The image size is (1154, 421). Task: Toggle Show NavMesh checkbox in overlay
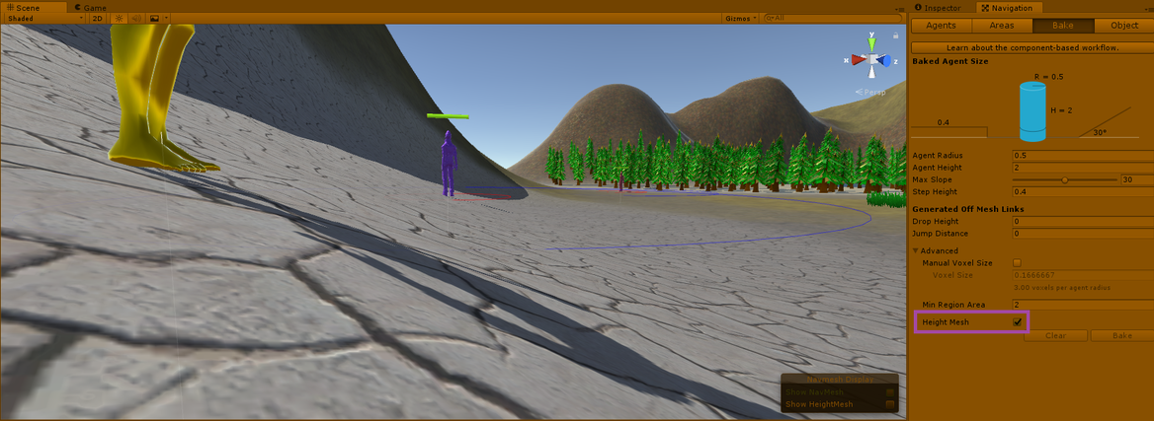point(890,392)
